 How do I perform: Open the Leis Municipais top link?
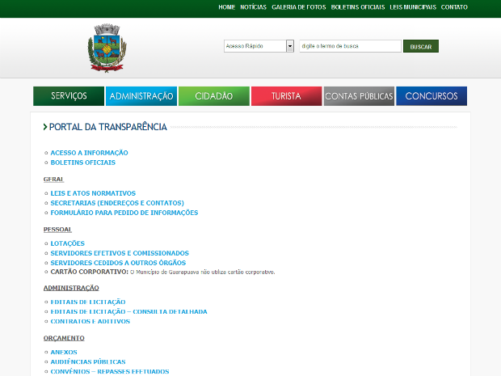(x=412, y=7)
